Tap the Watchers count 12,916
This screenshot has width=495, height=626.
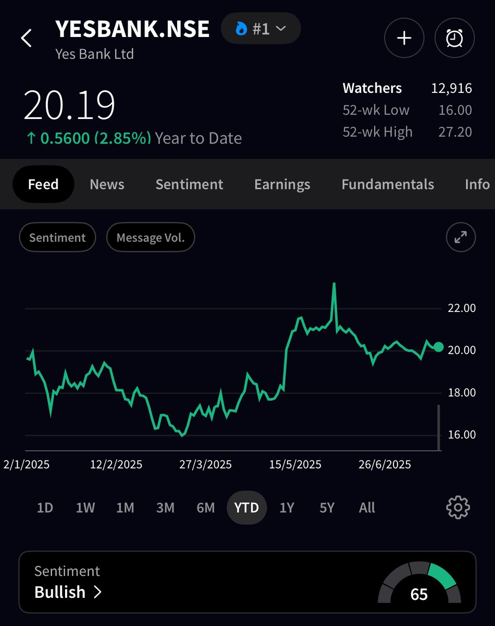[451, 88]
